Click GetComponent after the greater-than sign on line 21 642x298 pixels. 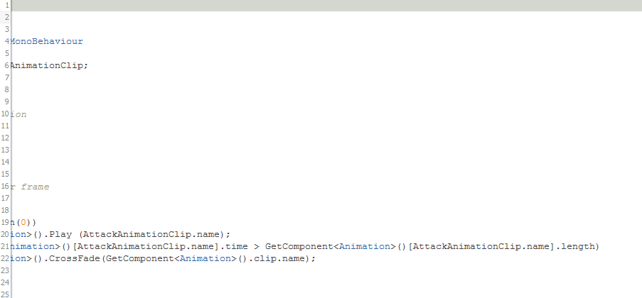(x=300, y=246)
